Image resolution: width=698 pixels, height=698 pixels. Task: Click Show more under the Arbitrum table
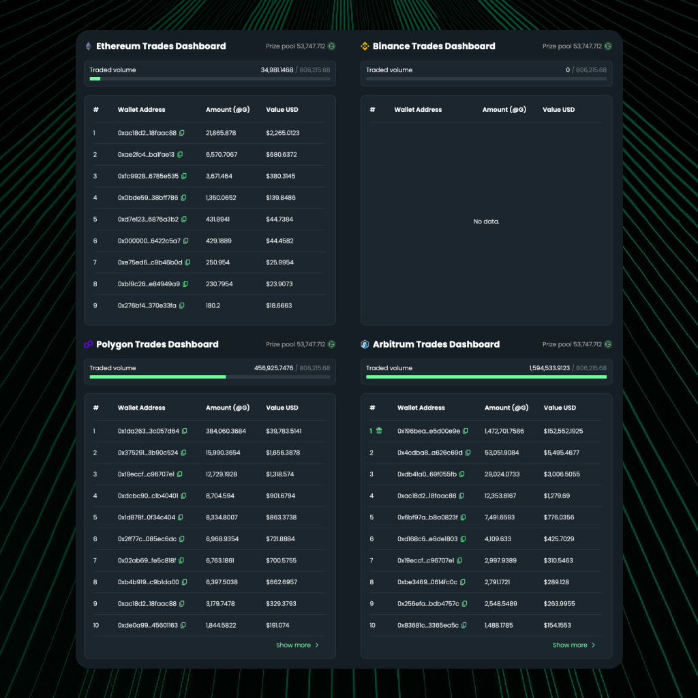pos(570,645)
